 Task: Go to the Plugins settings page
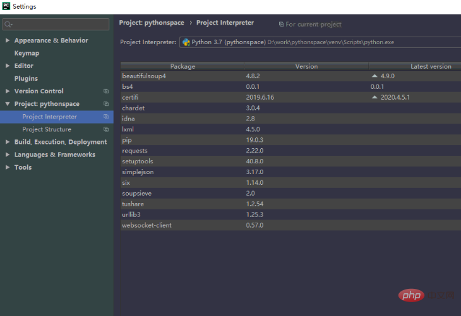click(26, 78)
